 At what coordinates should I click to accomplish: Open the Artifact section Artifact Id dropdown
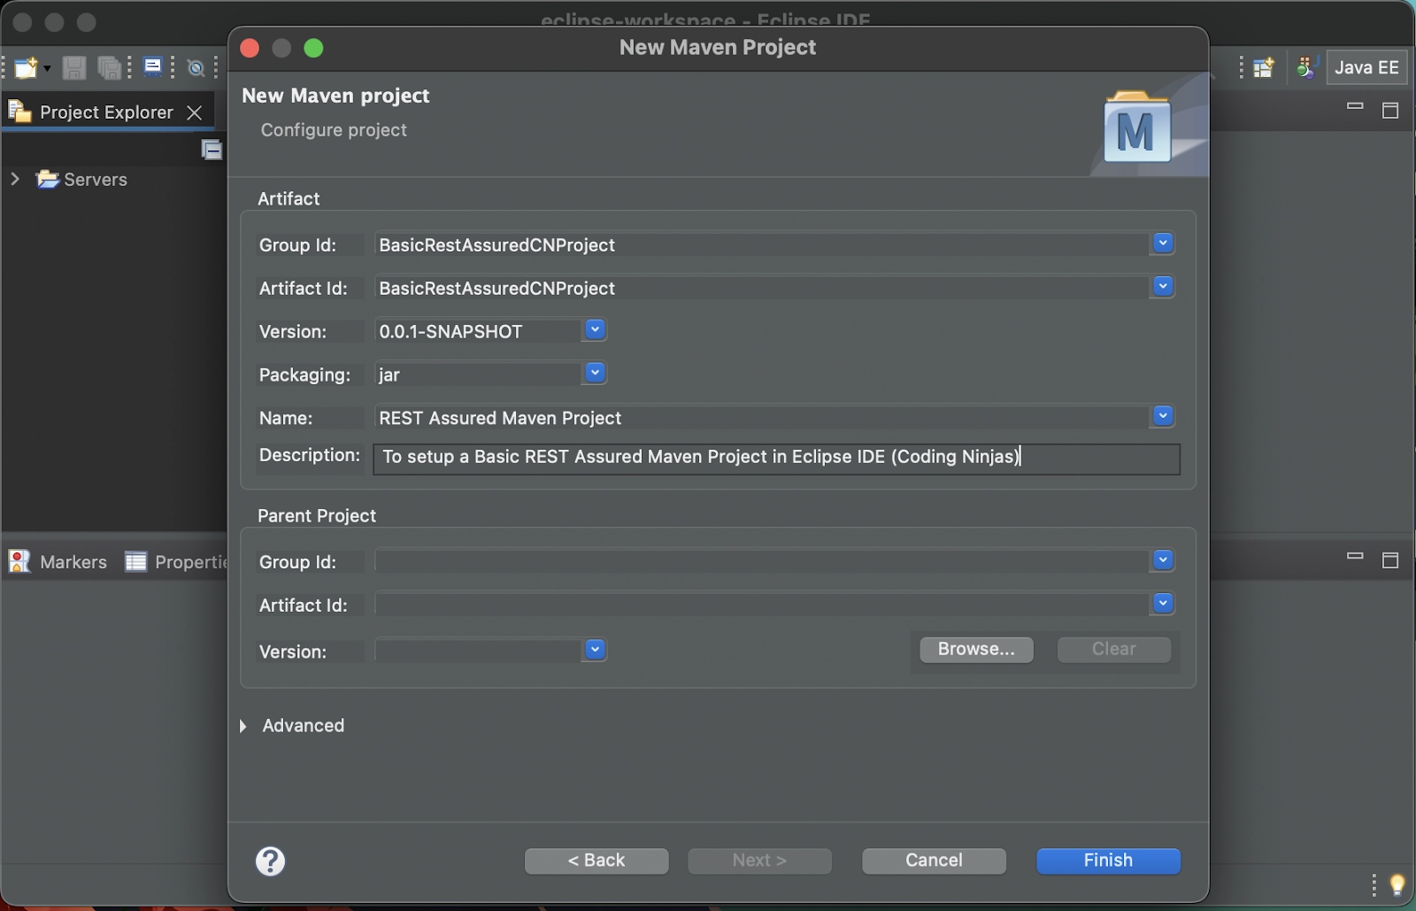click(1163, 286)
